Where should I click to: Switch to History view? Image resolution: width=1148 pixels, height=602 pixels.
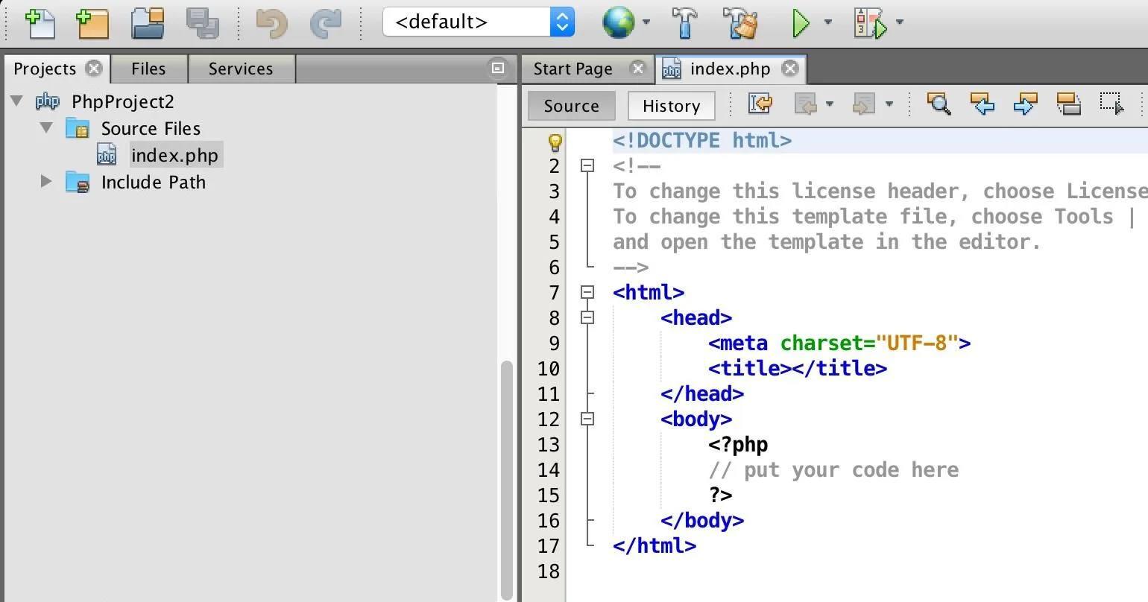tap(671, 106)
